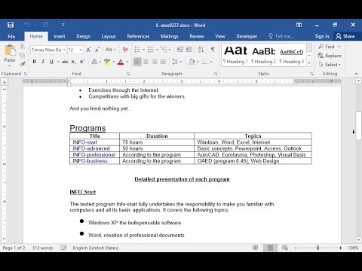Screen dimensions: 362x271
Task: Click the Share button
Action: 345,36
